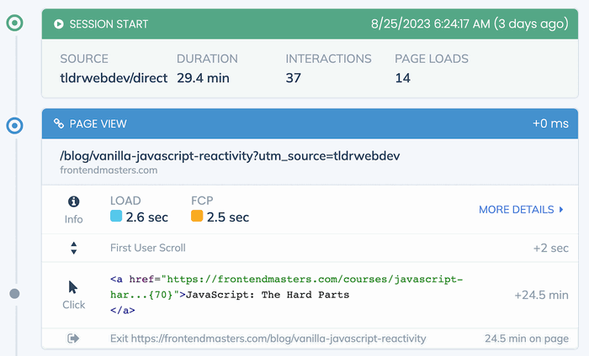589x356 pixels.
Task: Click the First User Scroll row label
Action: (x=148, y=248)
